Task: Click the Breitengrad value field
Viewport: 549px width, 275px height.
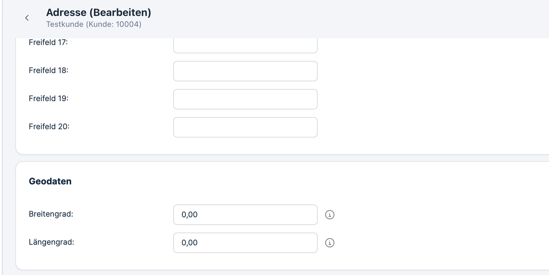Action: coord(245,215)
